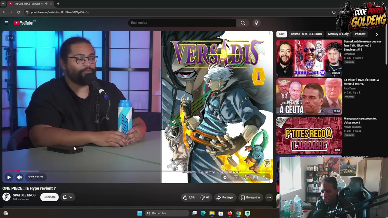Seek on the video progress bar

(x=138, y=171)
